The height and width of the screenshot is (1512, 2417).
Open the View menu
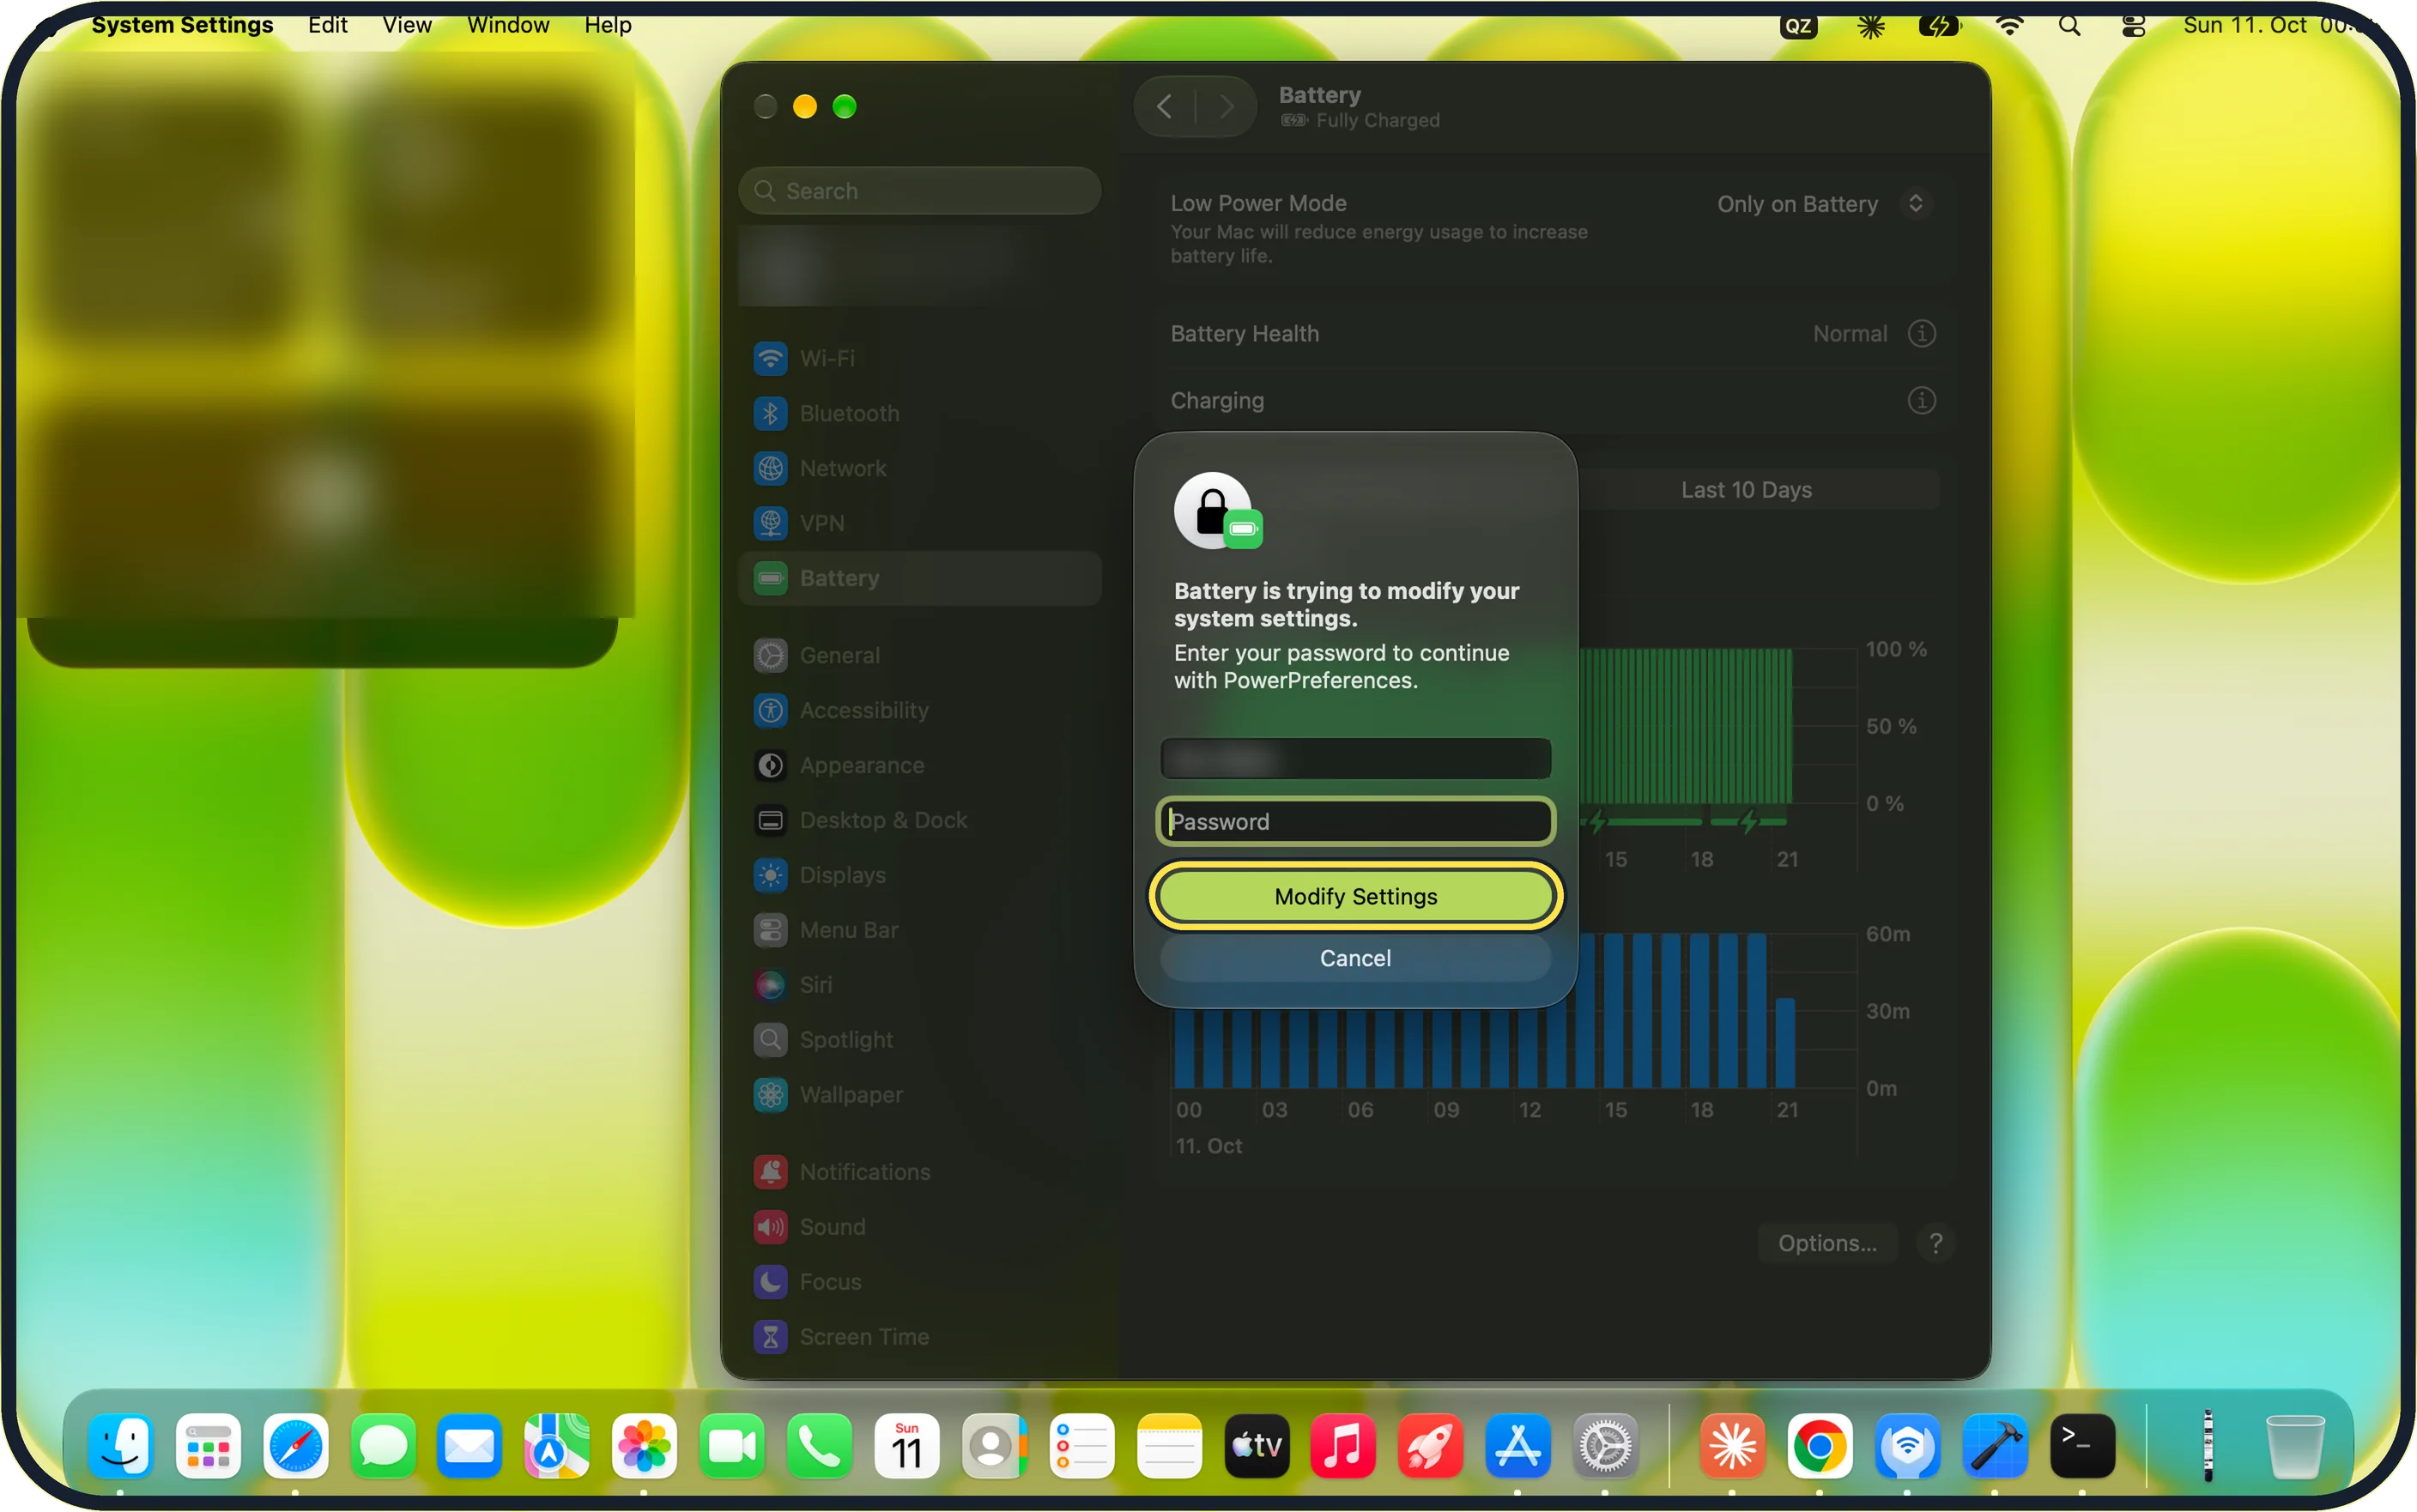tap(407, 25)
